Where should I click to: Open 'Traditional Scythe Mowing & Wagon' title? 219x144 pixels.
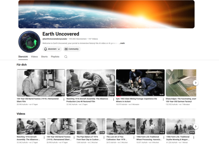pyautogui.click(x=178, y=138)
